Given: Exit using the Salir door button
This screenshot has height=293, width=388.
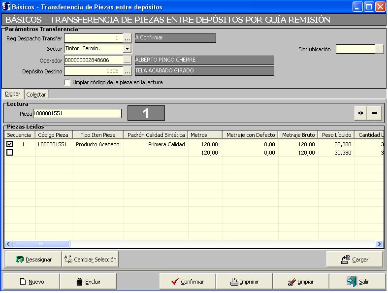Looking at the screenshot, I should (x=357, y=282).
